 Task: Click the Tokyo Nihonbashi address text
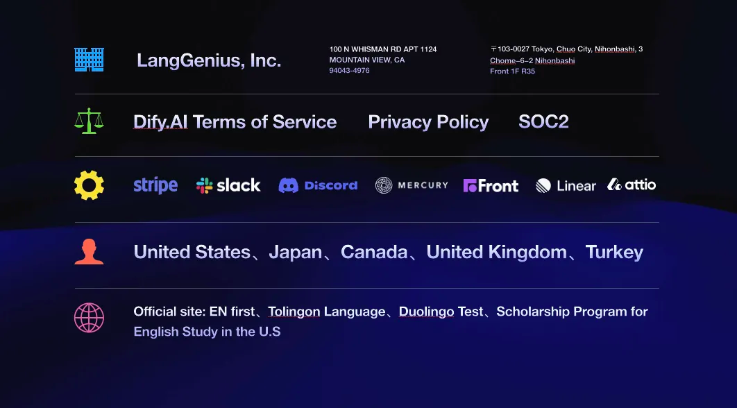pos(566,60)
